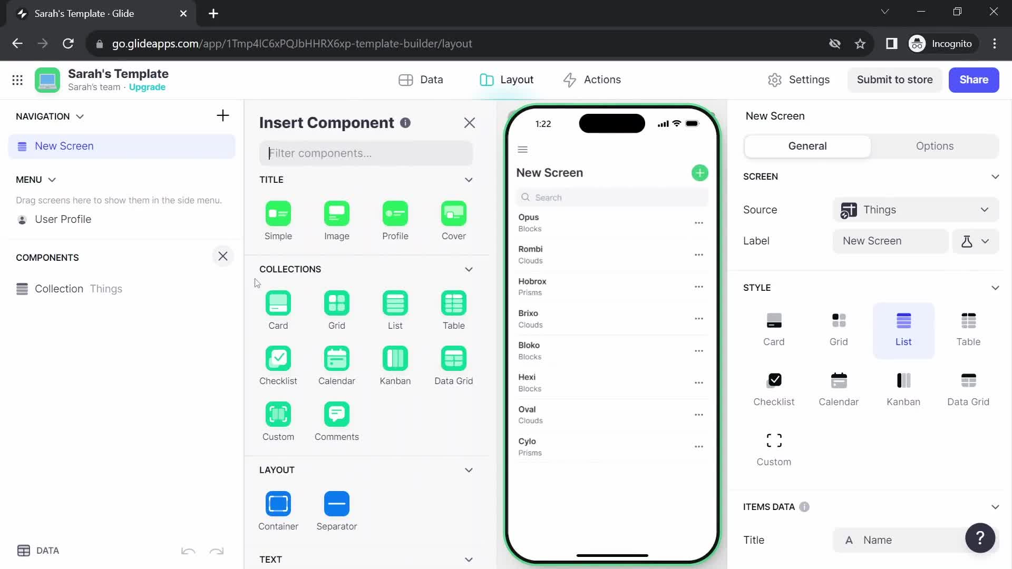Collapse the Style settings section
This screenshot has width=1012, height=569.
(x=995, y=288)
